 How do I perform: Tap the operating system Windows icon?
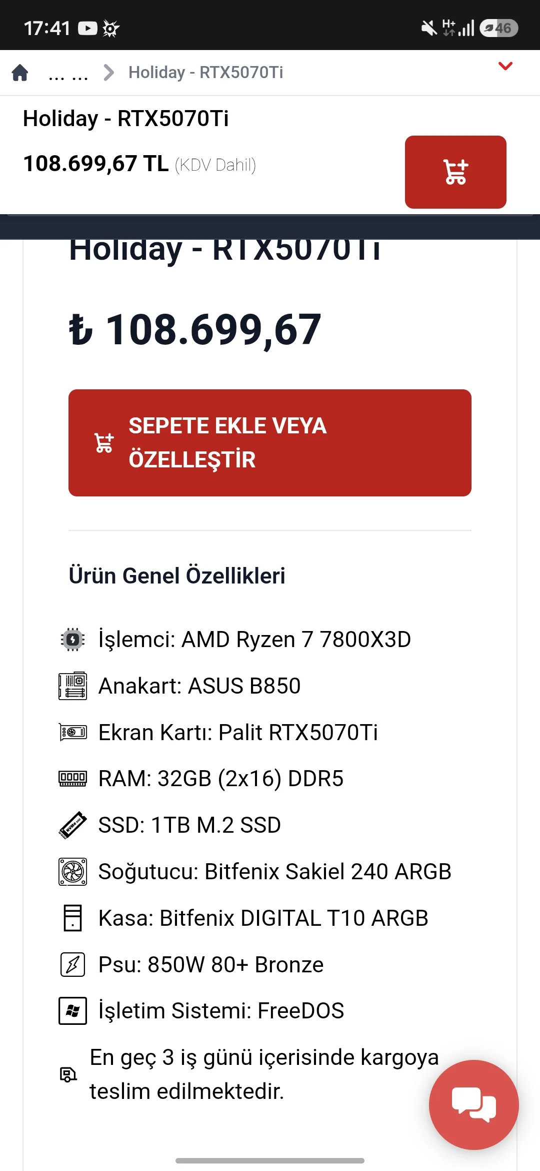point(72,1011)
